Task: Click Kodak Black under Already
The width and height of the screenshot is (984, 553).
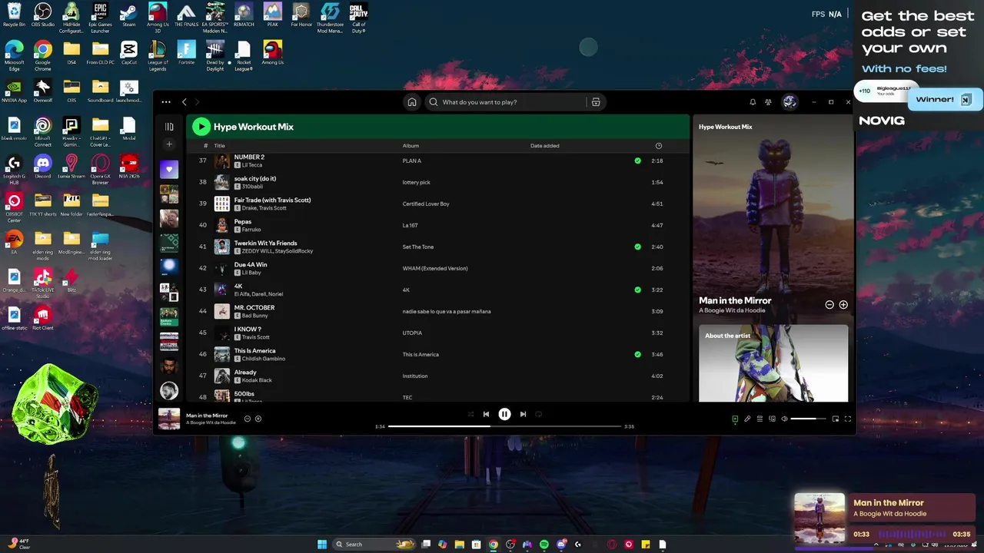Action: pos(257,380)
